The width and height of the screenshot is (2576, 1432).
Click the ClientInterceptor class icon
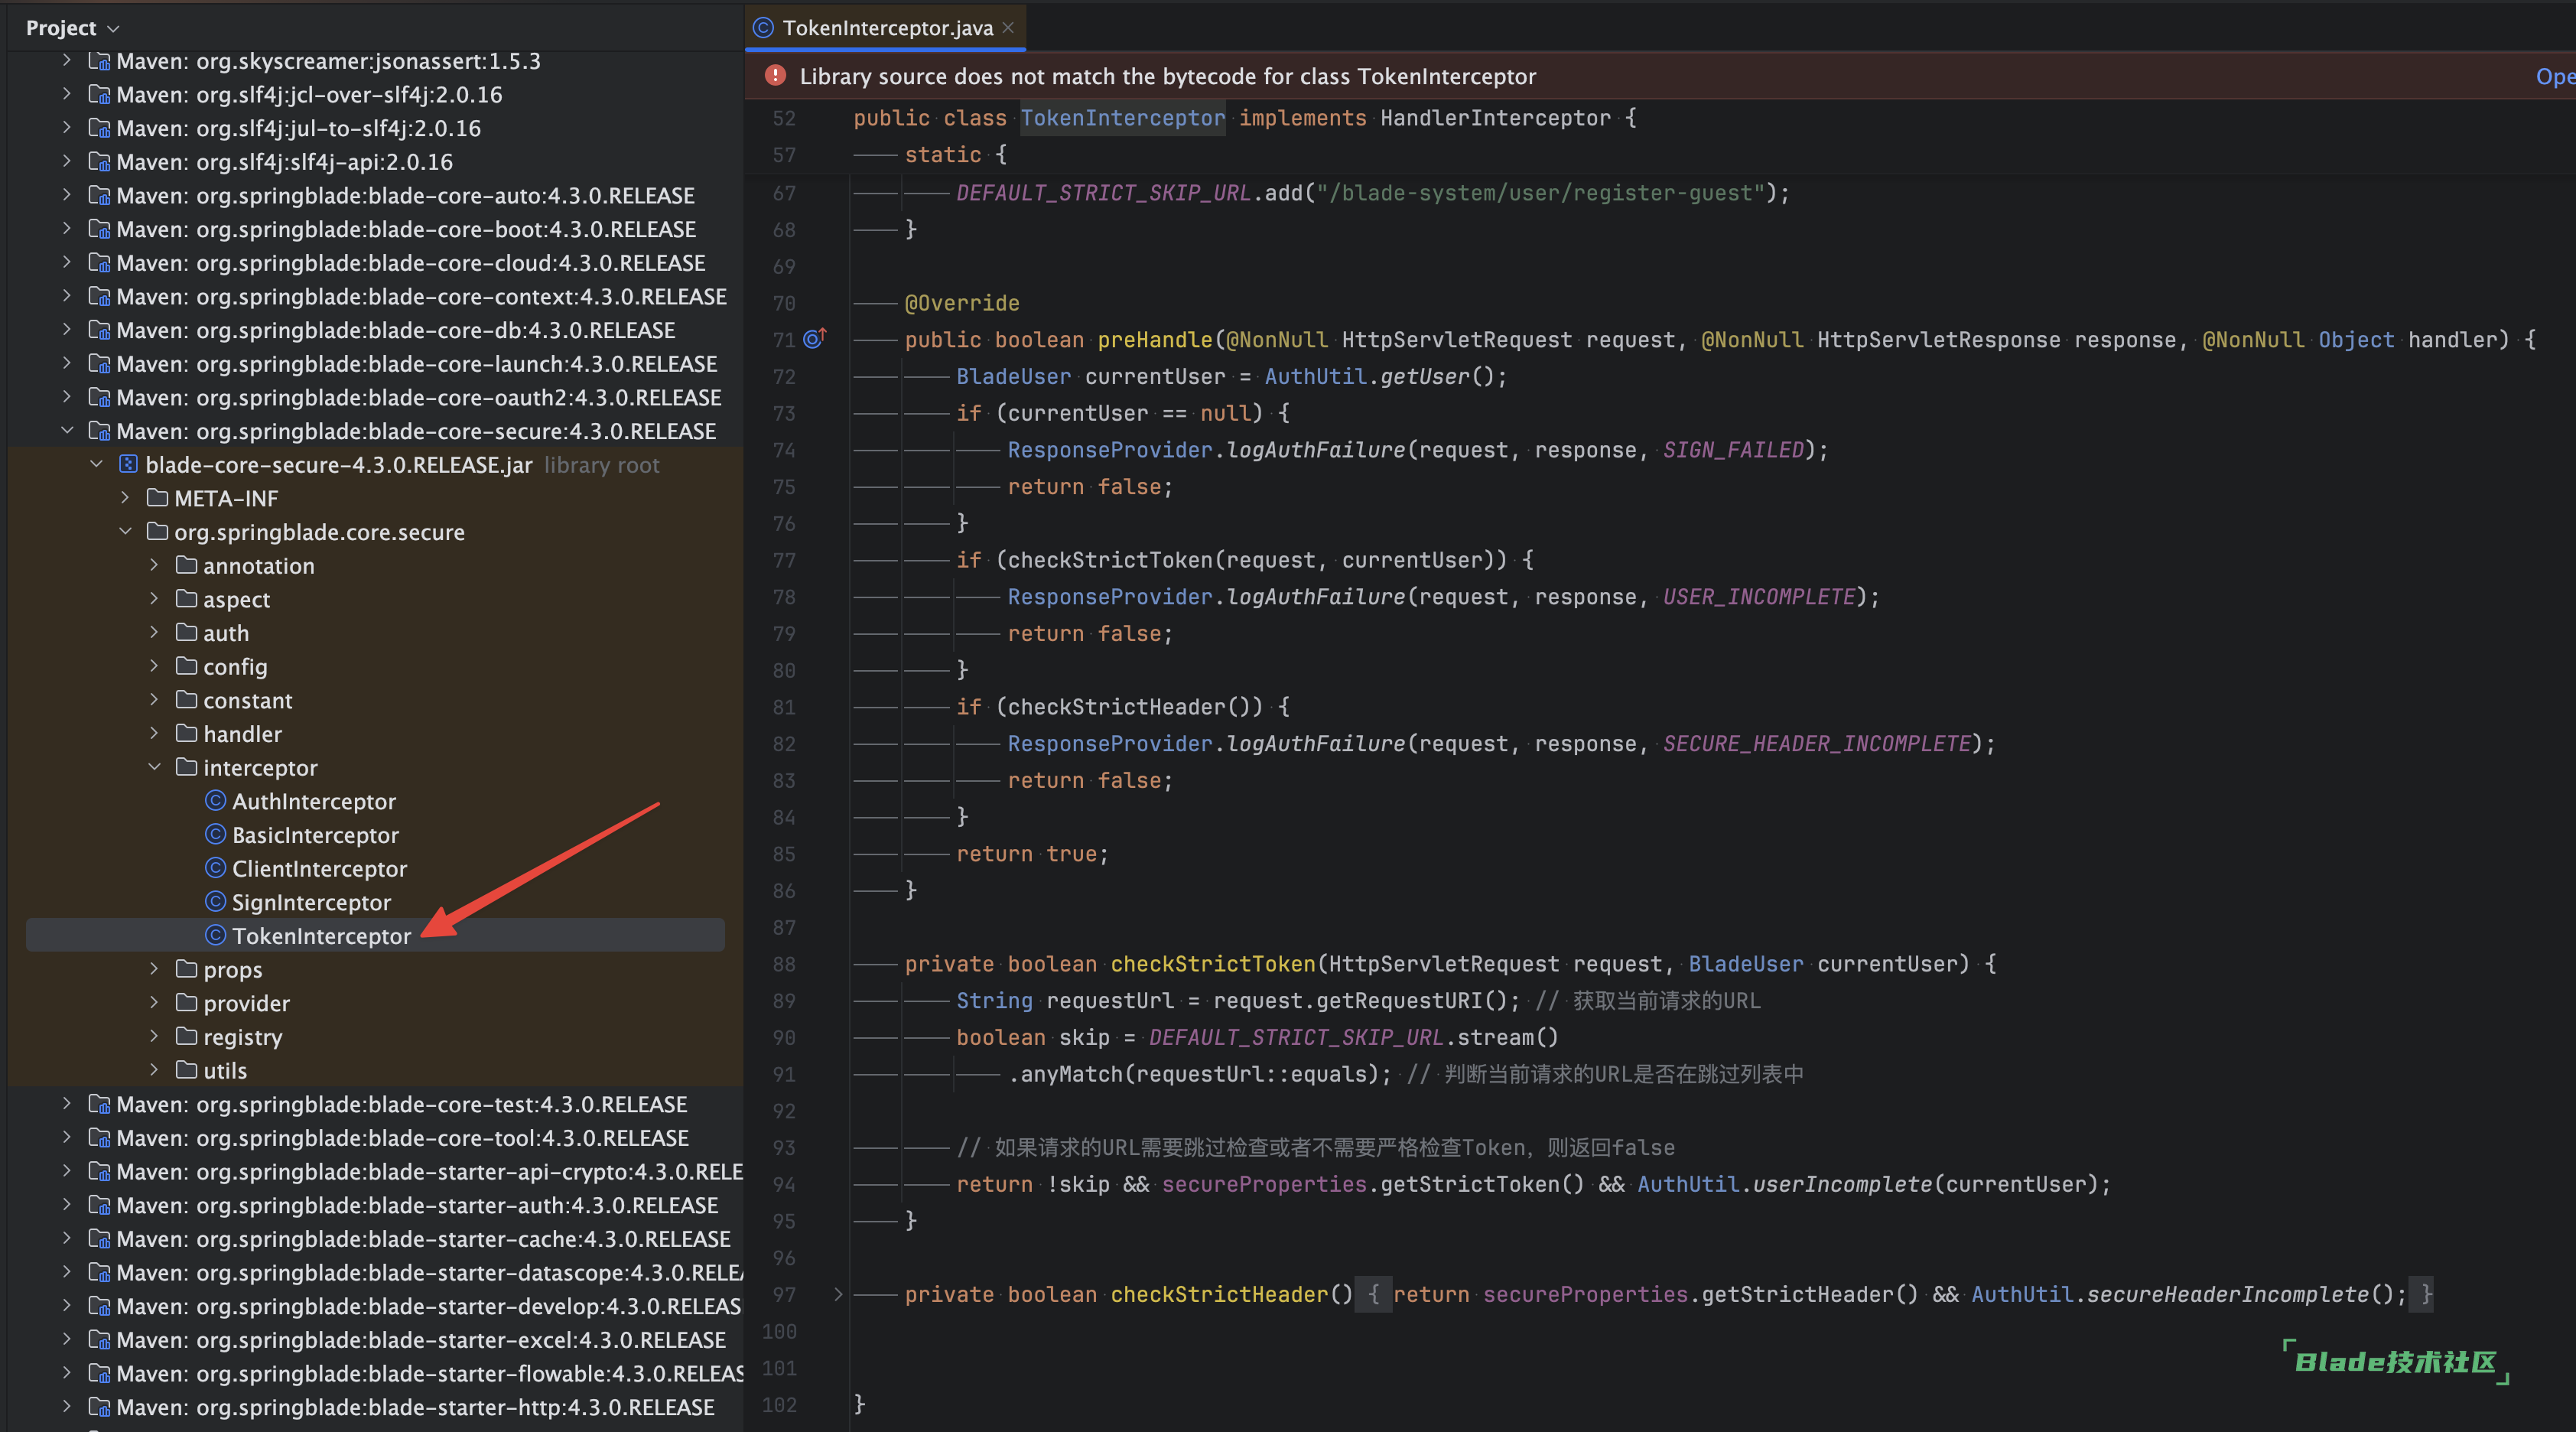pyautogui.click(x=215, y=869)
